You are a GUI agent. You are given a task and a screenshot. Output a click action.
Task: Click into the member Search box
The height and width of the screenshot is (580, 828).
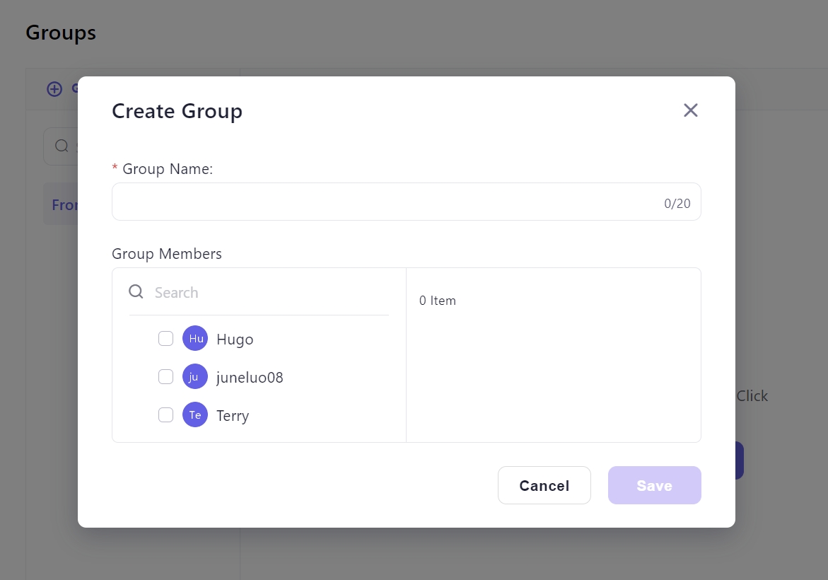point(269,293)
